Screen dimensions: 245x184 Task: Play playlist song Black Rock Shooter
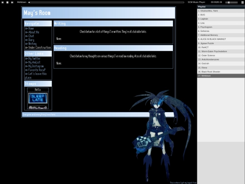[x=221, y=72]
